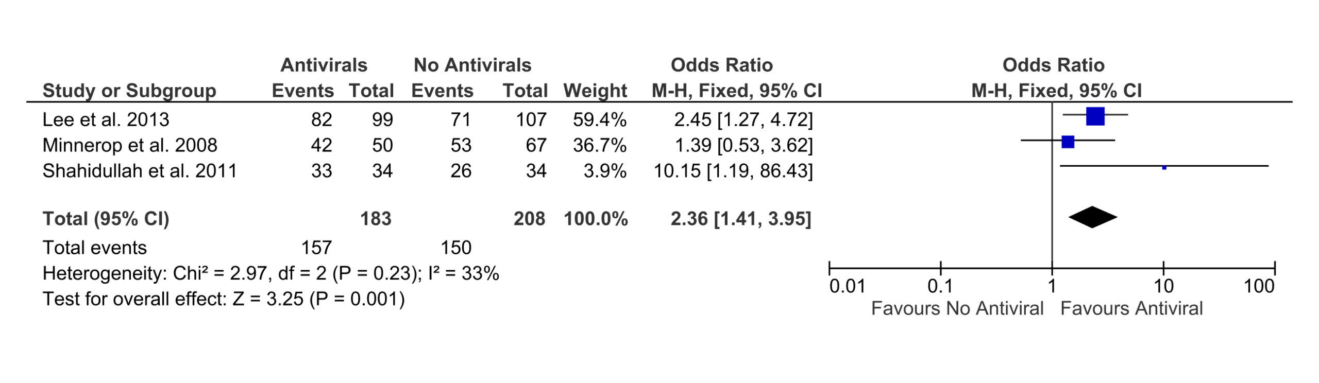Select the Minnerop et al. 2008 study label
Image resolution: width=1319 pixels, height=383 pixels.
pyautogui.click(x=129, y=145)
